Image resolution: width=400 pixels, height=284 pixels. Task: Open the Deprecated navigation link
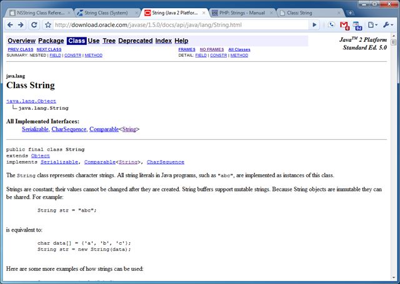tap(136, 41)
